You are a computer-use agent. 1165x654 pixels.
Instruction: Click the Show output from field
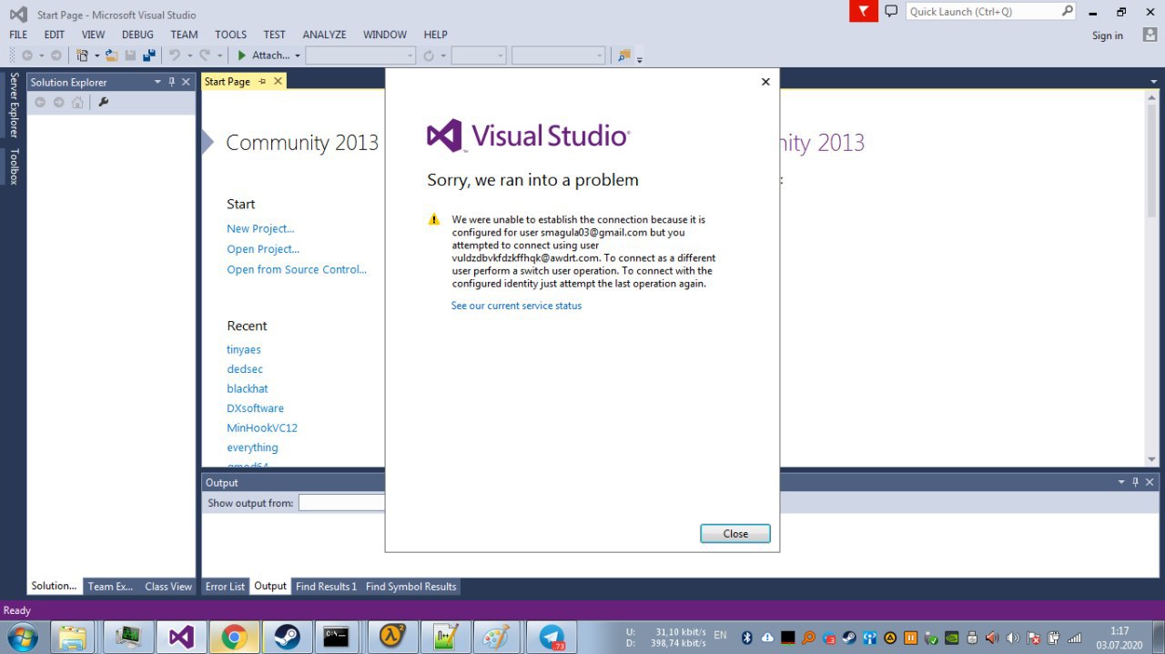click(x=342, y=503)
